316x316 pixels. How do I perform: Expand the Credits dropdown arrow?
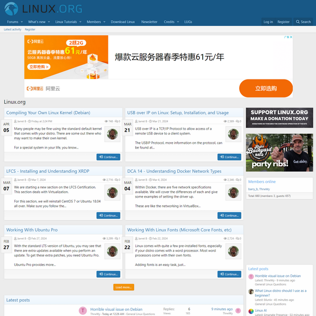coord(177,22)
